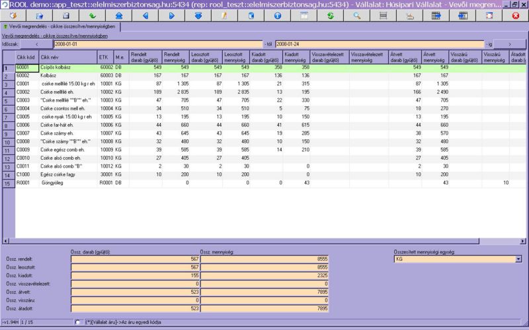Click the 'Cikk név' column header
The width and height of the screenshot is (529, 330).
[x=67, y=57]
